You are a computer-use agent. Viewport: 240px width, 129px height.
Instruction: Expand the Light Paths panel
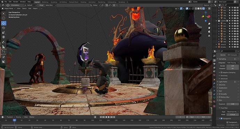(223, 82)
